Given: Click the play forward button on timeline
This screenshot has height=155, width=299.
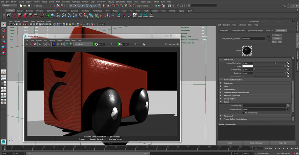Looking at the screenshot, I should (284, 148).
